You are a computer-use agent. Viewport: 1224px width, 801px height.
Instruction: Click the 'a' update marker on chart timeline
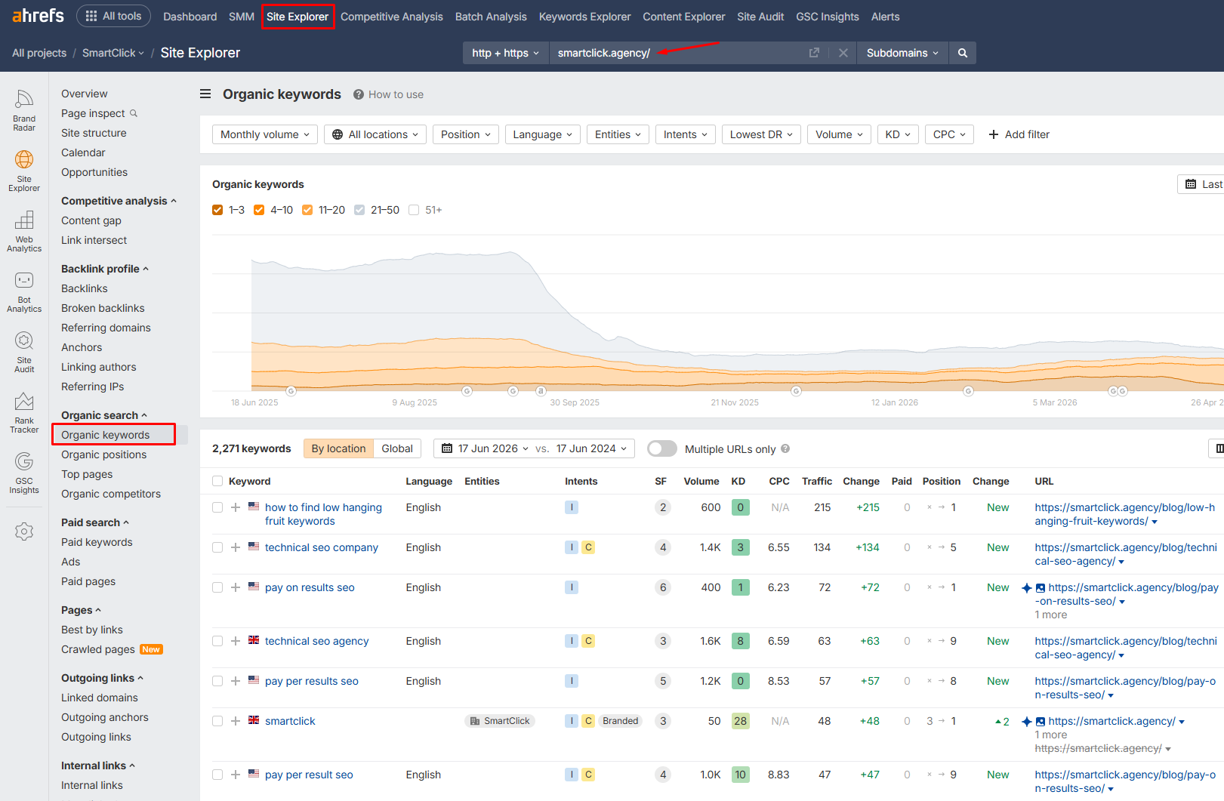pyautogui.click(x=541, y=390)
